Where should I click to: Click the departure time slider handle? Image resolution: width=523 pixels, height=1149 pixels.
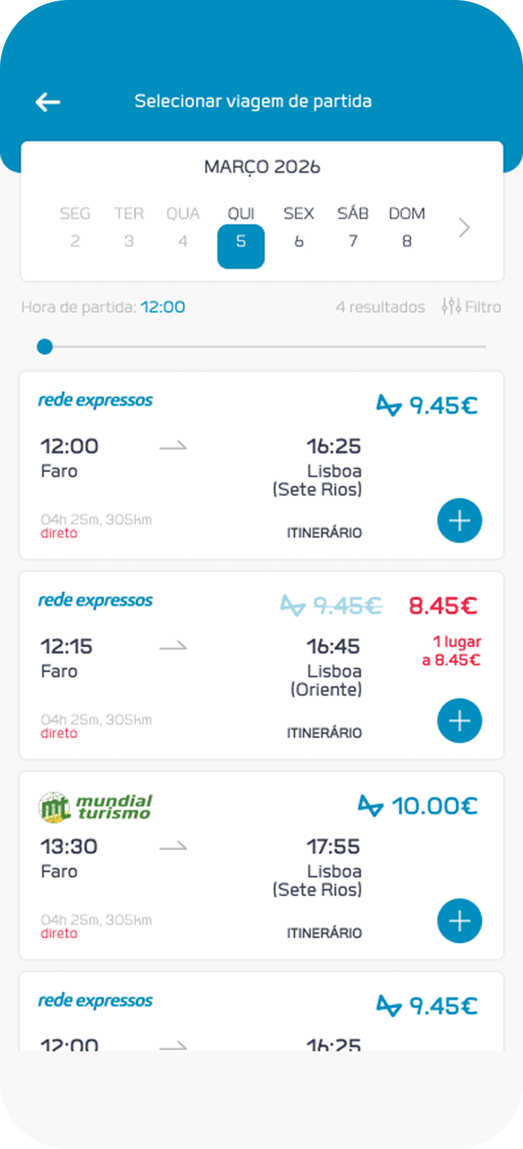pos(45,347)
